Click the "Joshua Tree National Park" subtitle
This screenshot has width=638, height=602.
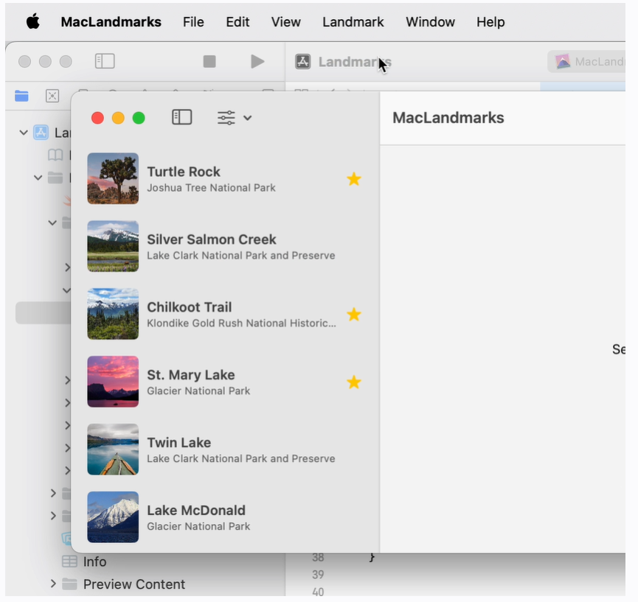[x=211, y=188]
